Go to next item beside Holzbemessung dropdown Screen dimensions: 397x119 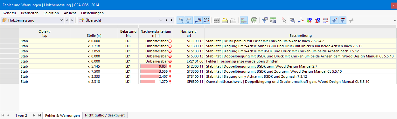point(72,20)
